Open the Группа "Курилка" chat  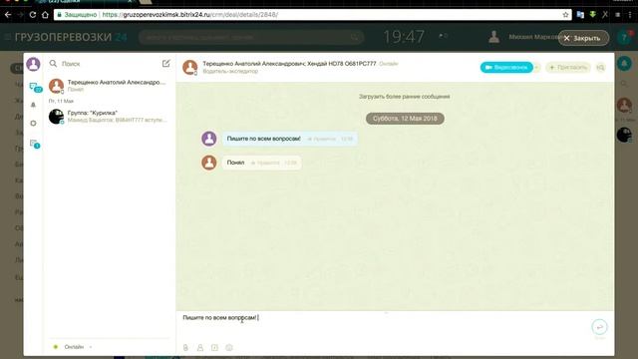(x=109, y=116)
